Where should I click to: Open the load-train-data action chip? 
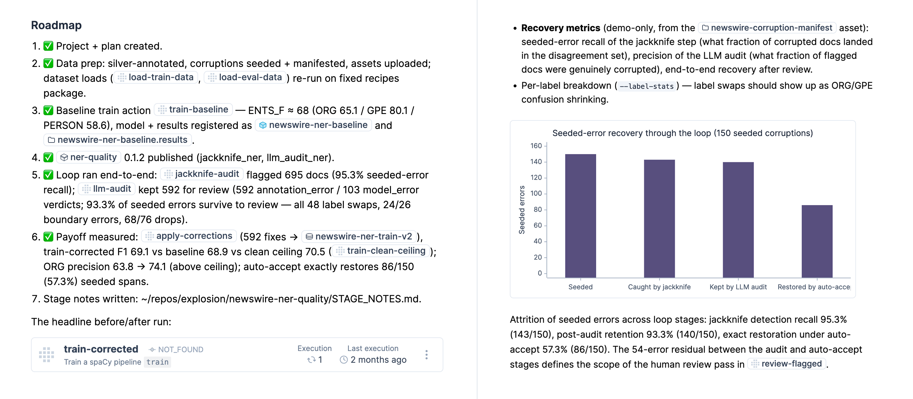[156, 77]
